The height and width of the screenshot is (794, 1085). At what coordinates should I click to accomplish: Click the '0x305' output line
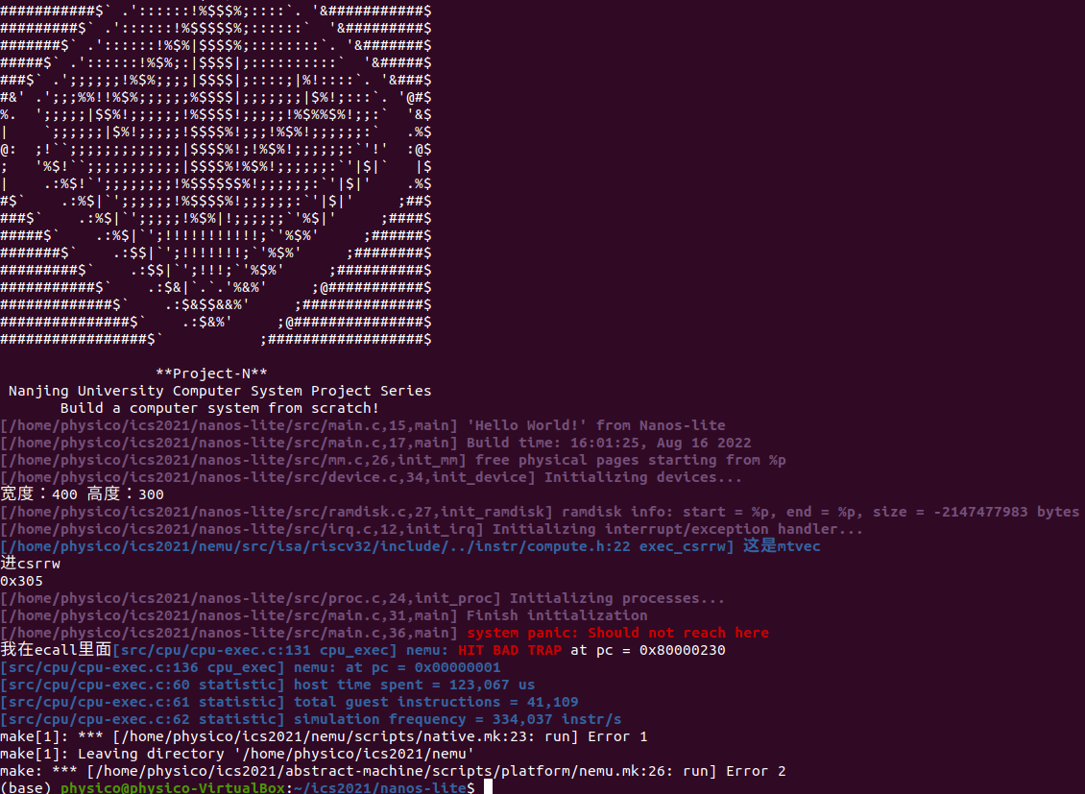pos(21,581)
